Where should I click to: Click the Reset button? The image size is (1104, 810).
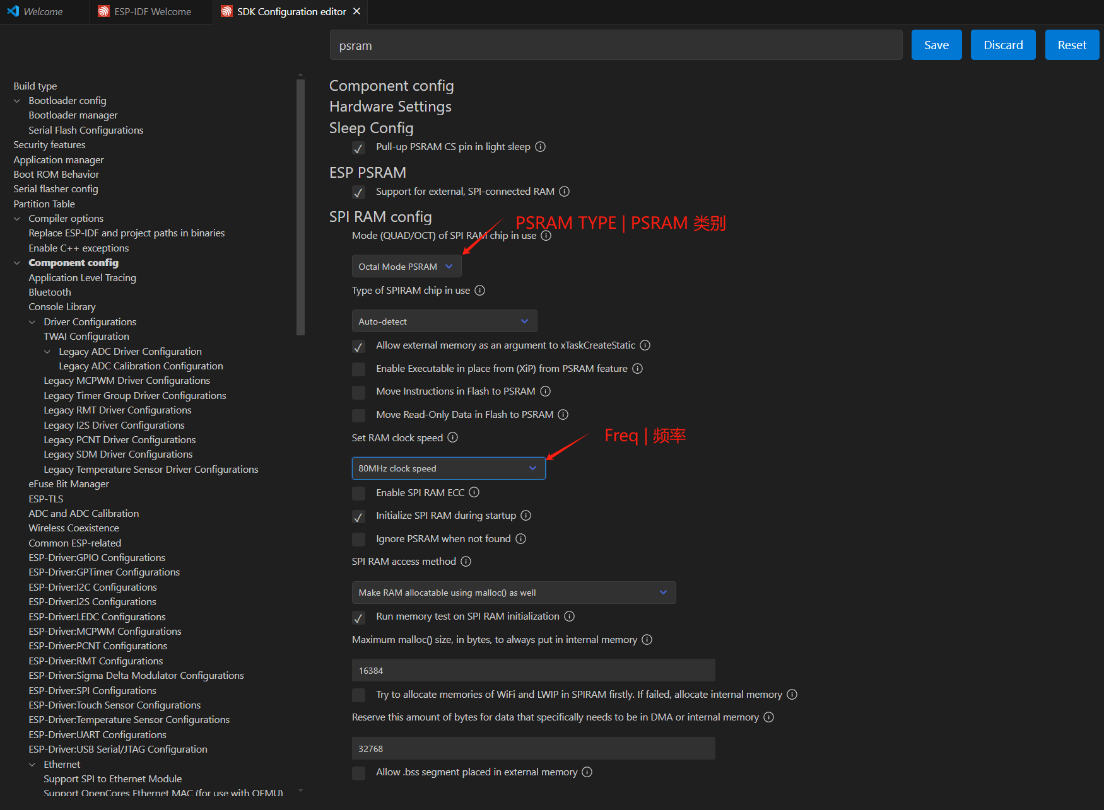click(1072, 44)
